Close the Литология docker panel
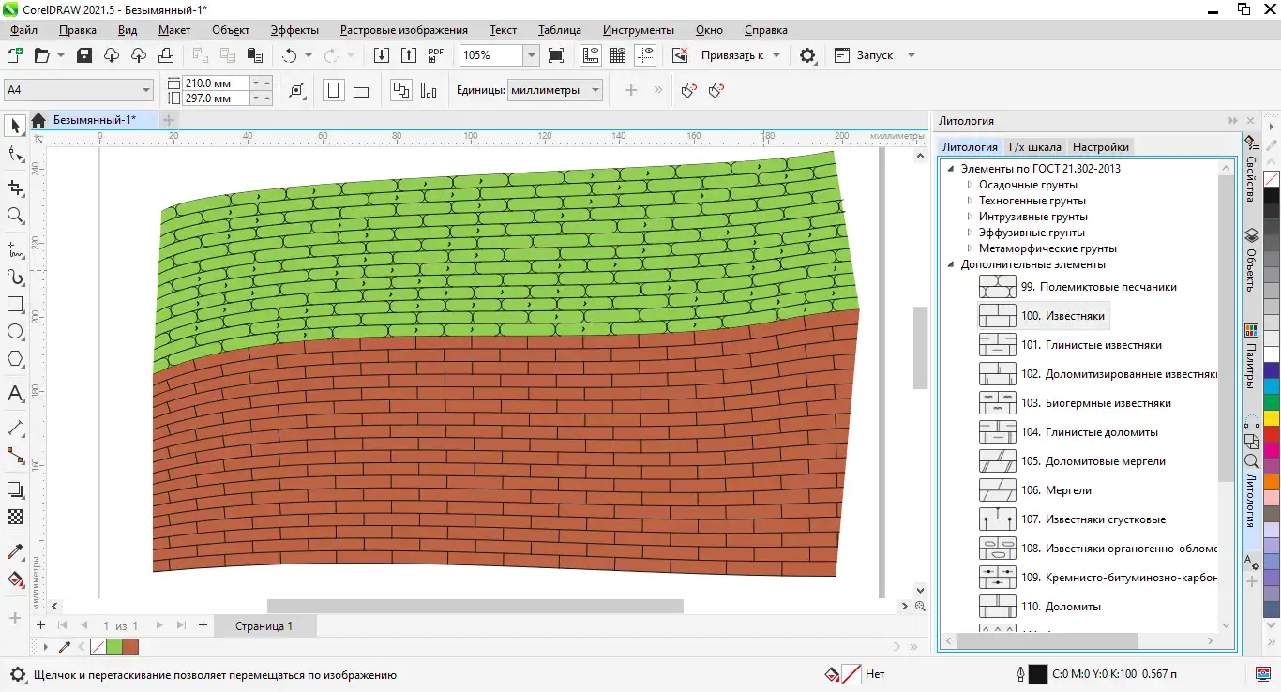This screenshot has width=1281, height=692. (x=1250, y=121)
